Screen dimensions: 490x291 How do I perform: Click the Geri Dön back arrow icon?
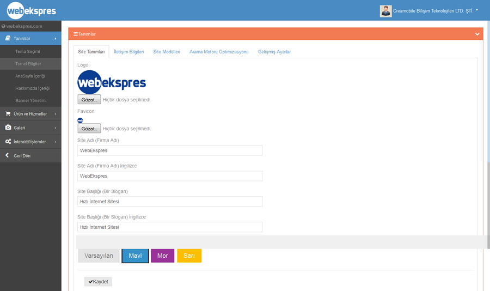[x=7, y=156]
